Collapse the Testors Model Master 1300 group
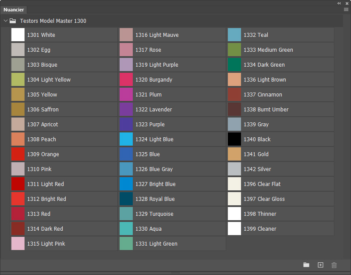The image size is (351, 275). click(5, 21)
